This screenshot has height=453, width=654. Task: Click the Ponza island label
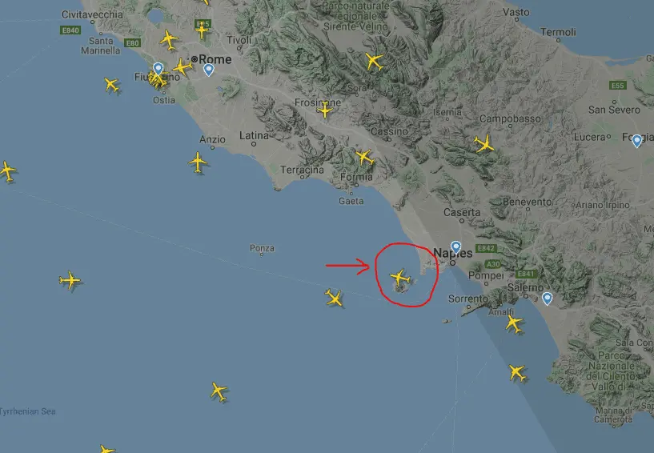(x=262, y=248)
